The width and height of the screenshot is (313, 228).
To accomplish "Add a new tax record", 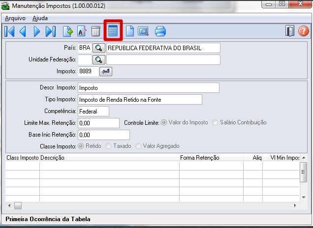I will (x=68, y=31).
